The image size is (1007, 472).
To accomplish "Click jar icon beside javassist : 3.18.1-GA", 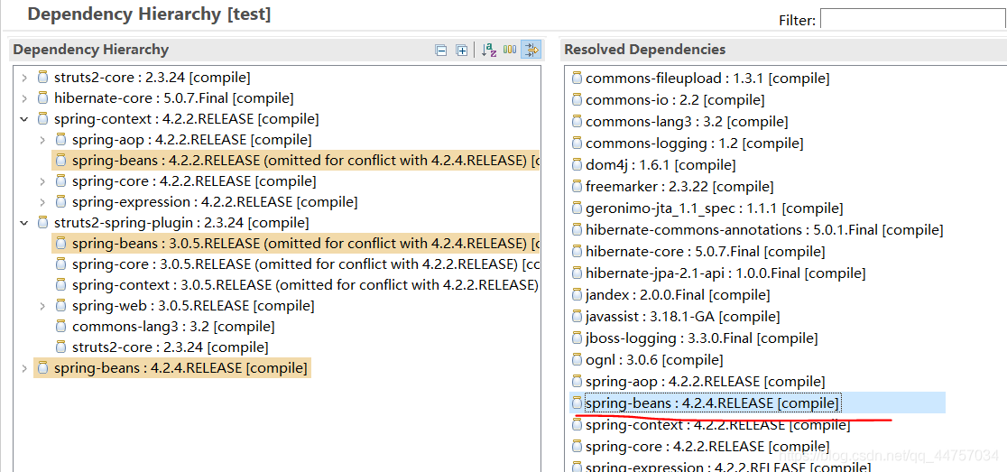I will [577, 317].
